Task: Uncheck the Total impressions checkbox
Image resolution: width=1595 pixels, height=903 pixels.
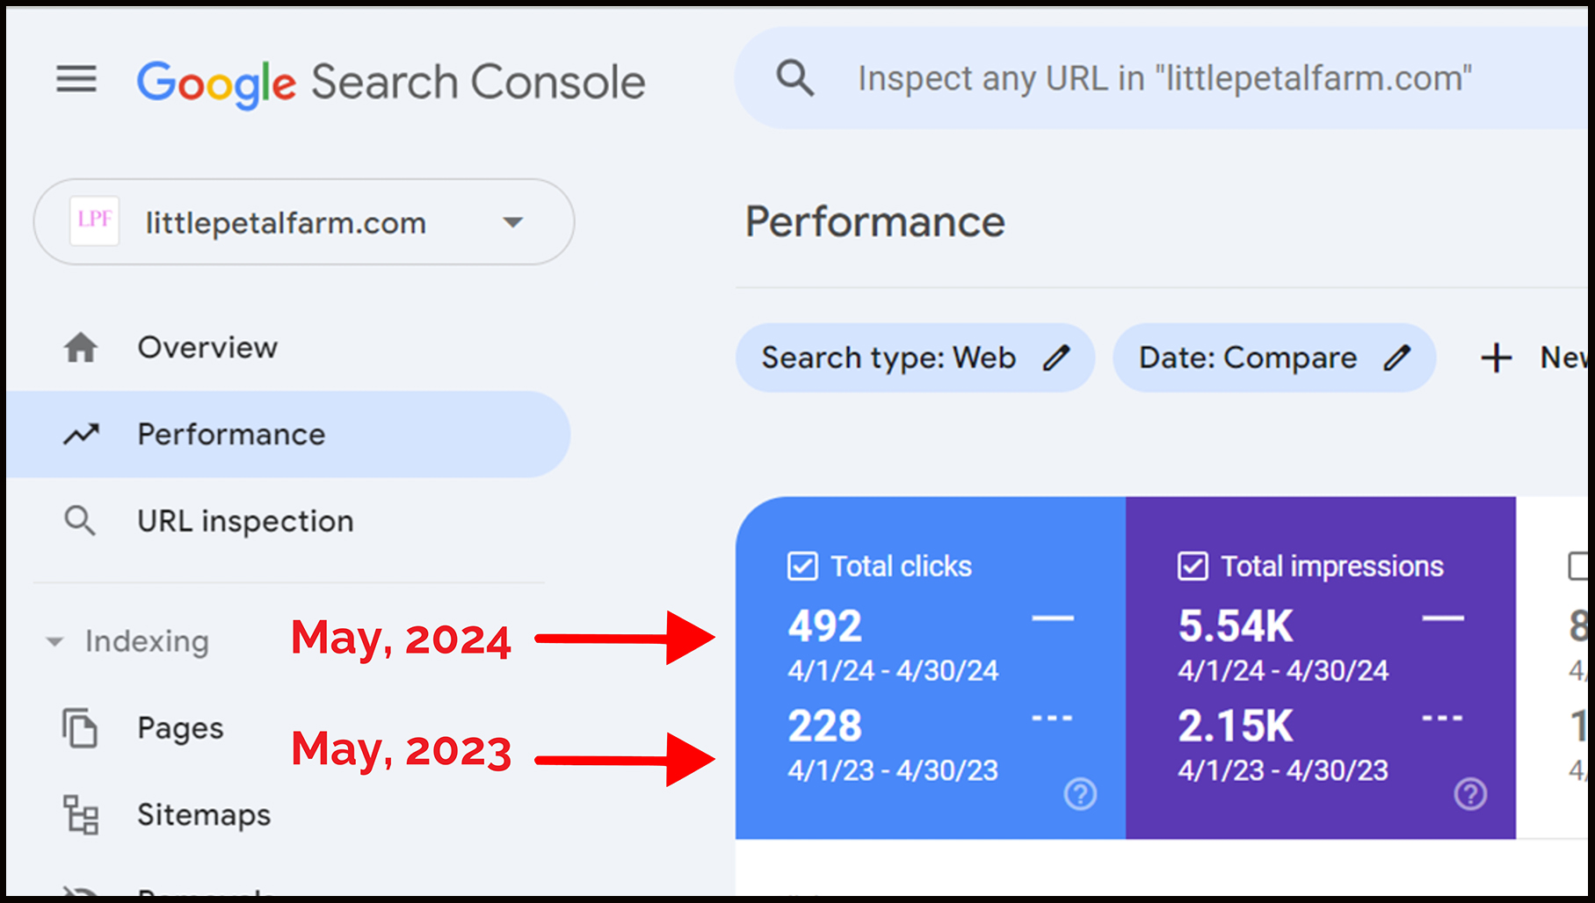Action: click(1193, 567)
